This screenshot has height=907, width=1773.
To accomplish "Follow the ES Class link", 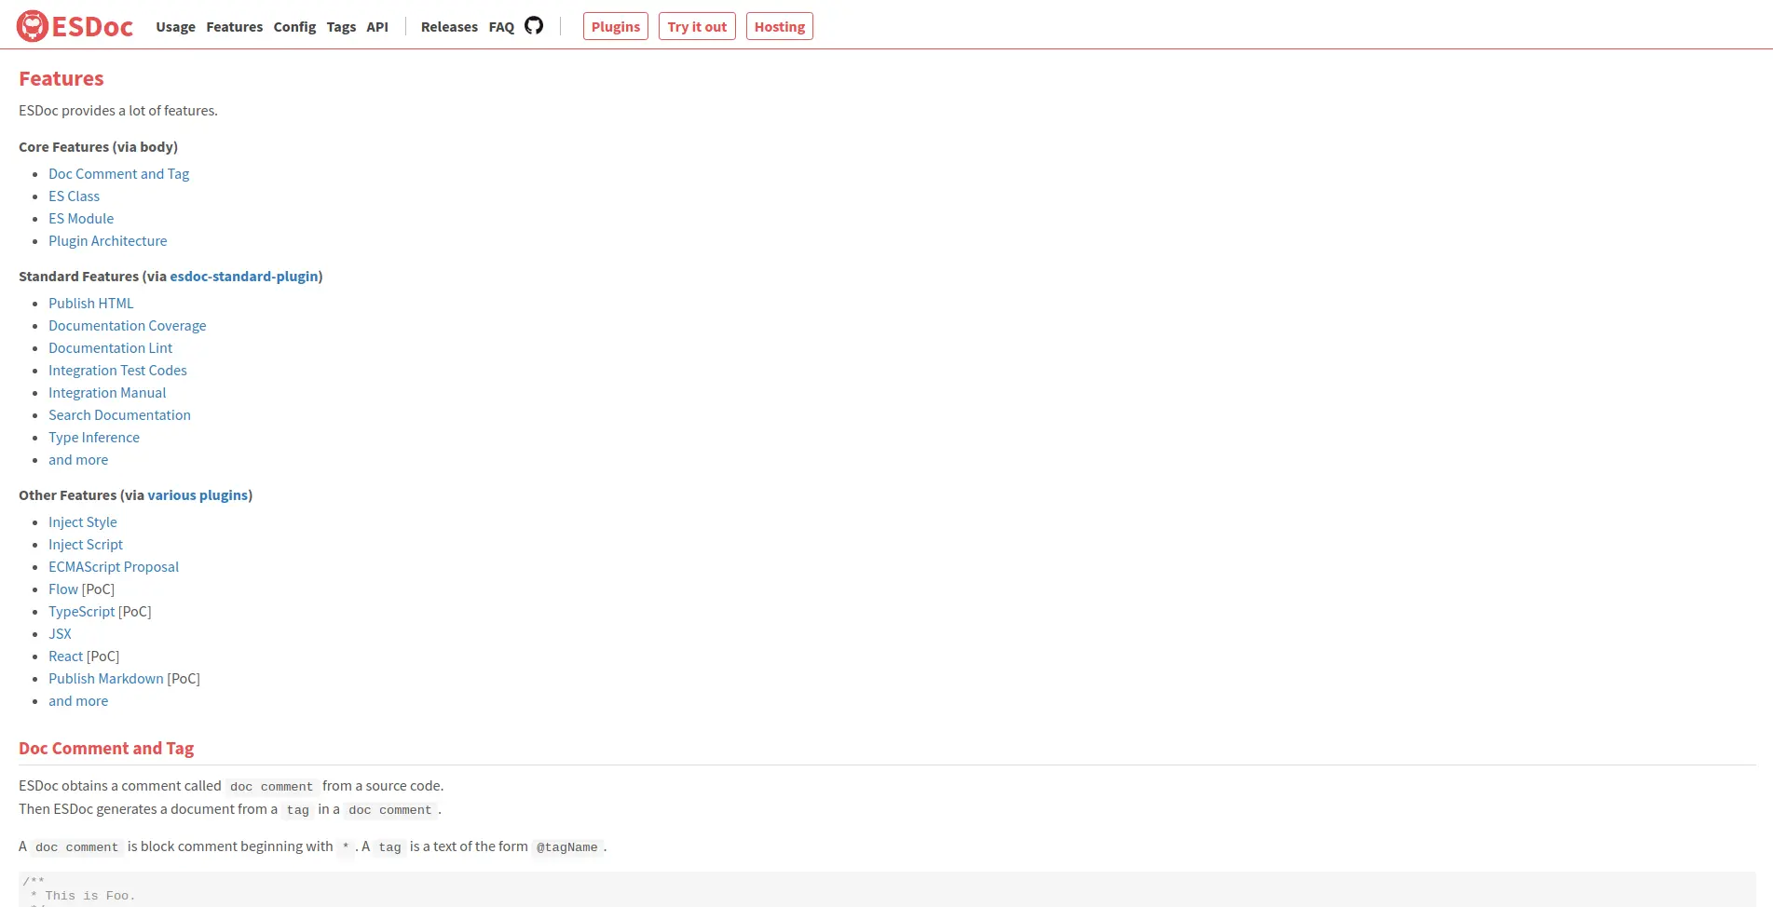I will [75, 196].
